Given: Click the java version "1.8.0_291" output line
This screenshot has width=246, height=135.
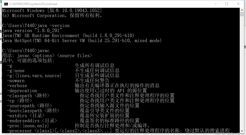Looking at the screenshot, I should point(32,31).
